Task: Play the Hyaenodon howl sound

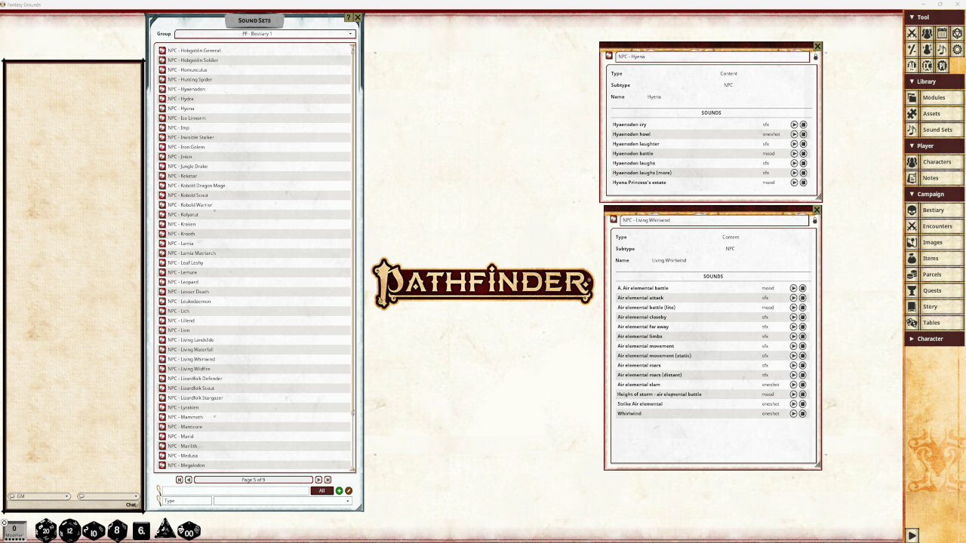Action: pyautogui.click(x=794, y=134)
